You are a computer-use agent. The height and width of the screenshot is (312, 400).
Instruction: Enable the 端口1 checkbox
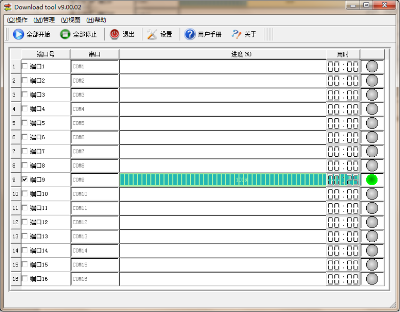(x=25, y=66)
